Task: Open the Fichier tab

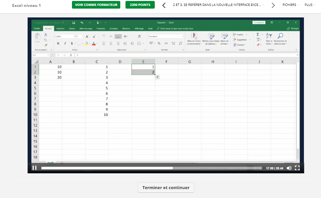Action: coord(37,29)
